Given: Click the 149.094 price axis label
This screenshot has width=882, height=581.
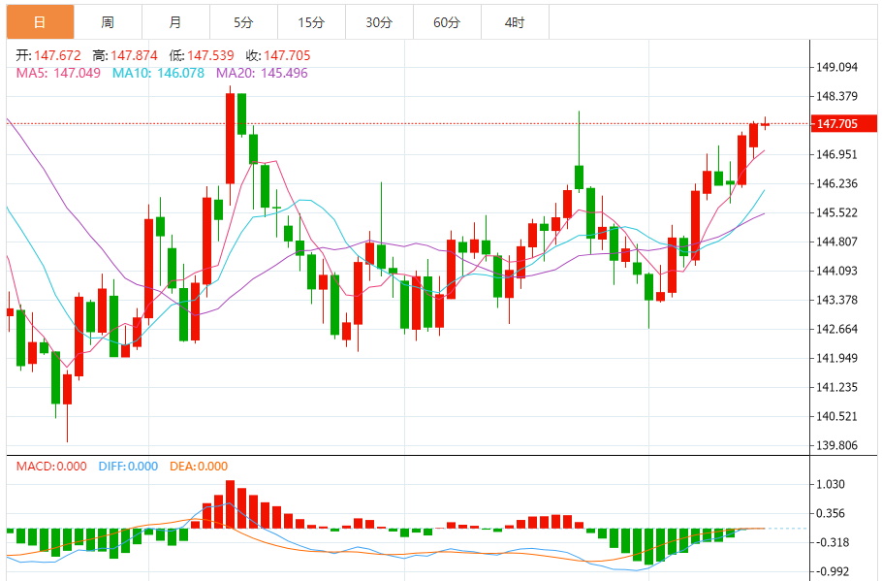Looking at the screenshot, I should tap(837, 67).
